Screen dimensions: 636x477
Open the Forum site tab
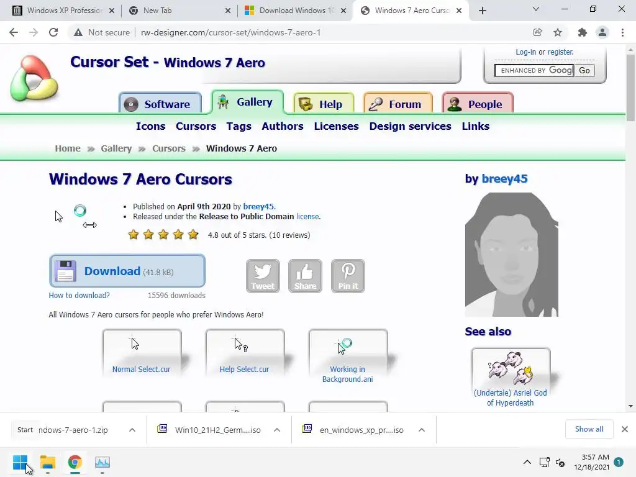pyautogui.click(x=398, y=104)
